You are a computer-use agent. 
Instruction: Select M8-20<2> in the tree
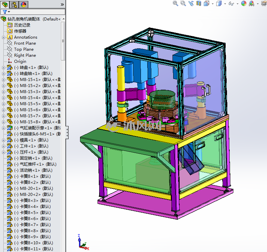[x=34, y=194]
